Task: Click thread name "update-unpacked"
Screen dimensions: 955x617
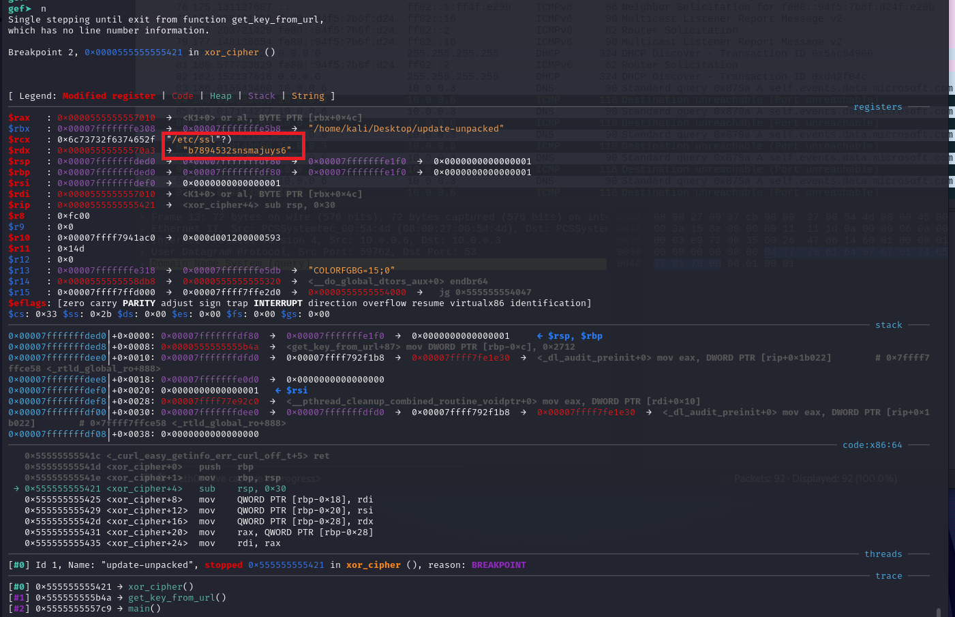Action: click(x=147, y=565)
